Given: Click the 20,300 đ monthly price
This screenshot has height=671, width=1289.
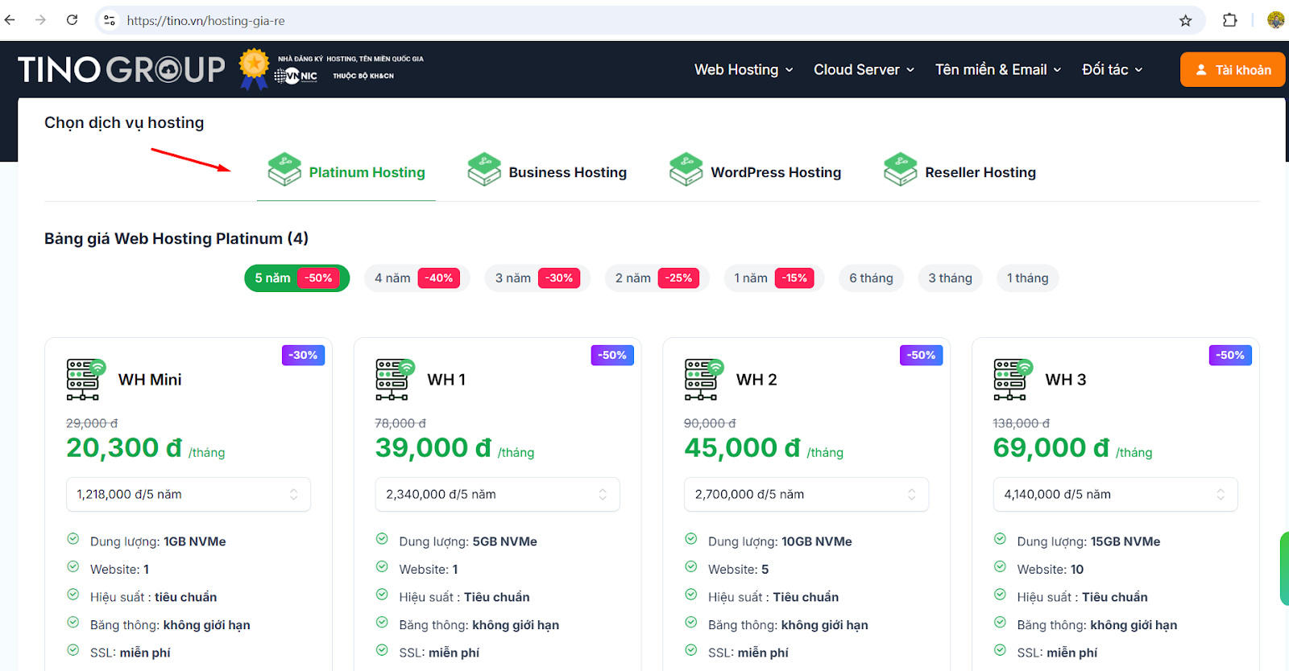Looking at the screenshot, I should point(124,448).
